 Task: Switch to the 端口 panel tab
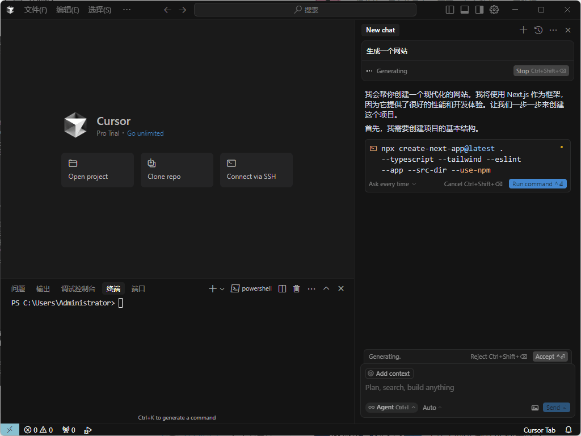tap(138, 289)
